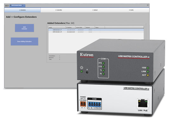Click the Add + Configure Extenders heading
The image size is (169, 120).
(x=21, y=17)
